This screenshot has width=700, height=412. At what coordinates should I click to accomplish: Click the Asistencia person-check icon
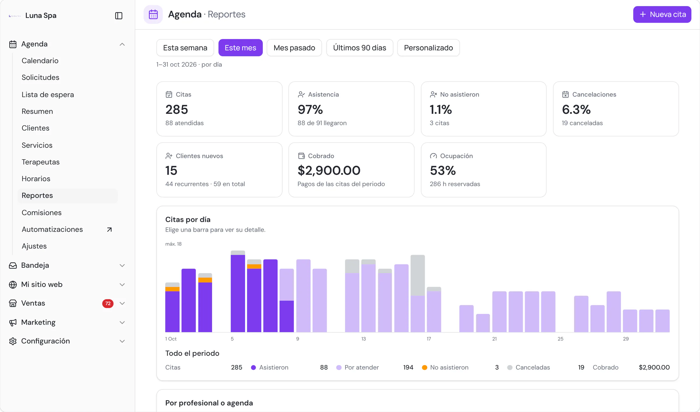(301, 94)
